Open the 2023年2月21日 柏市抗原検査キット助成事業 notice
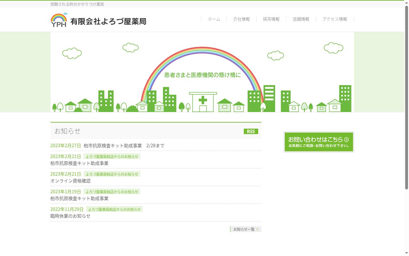409x256 pixels. pos(79,163)
